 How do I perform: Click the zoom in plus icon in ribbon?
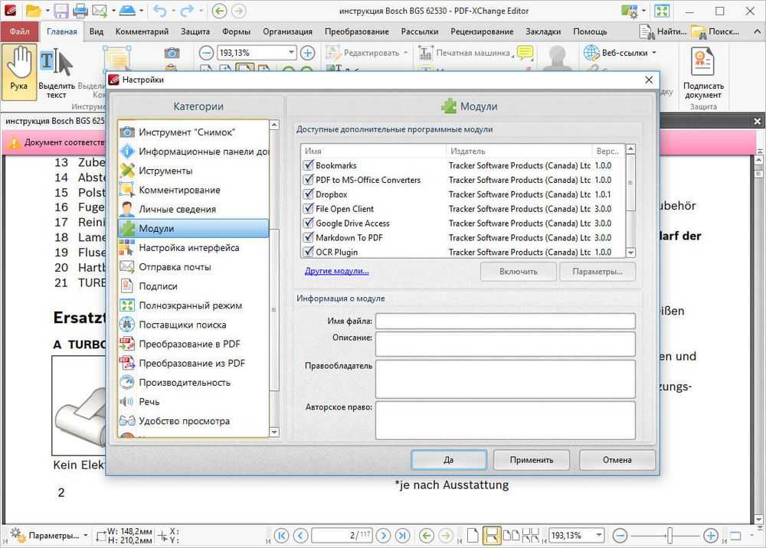(307, 53)
